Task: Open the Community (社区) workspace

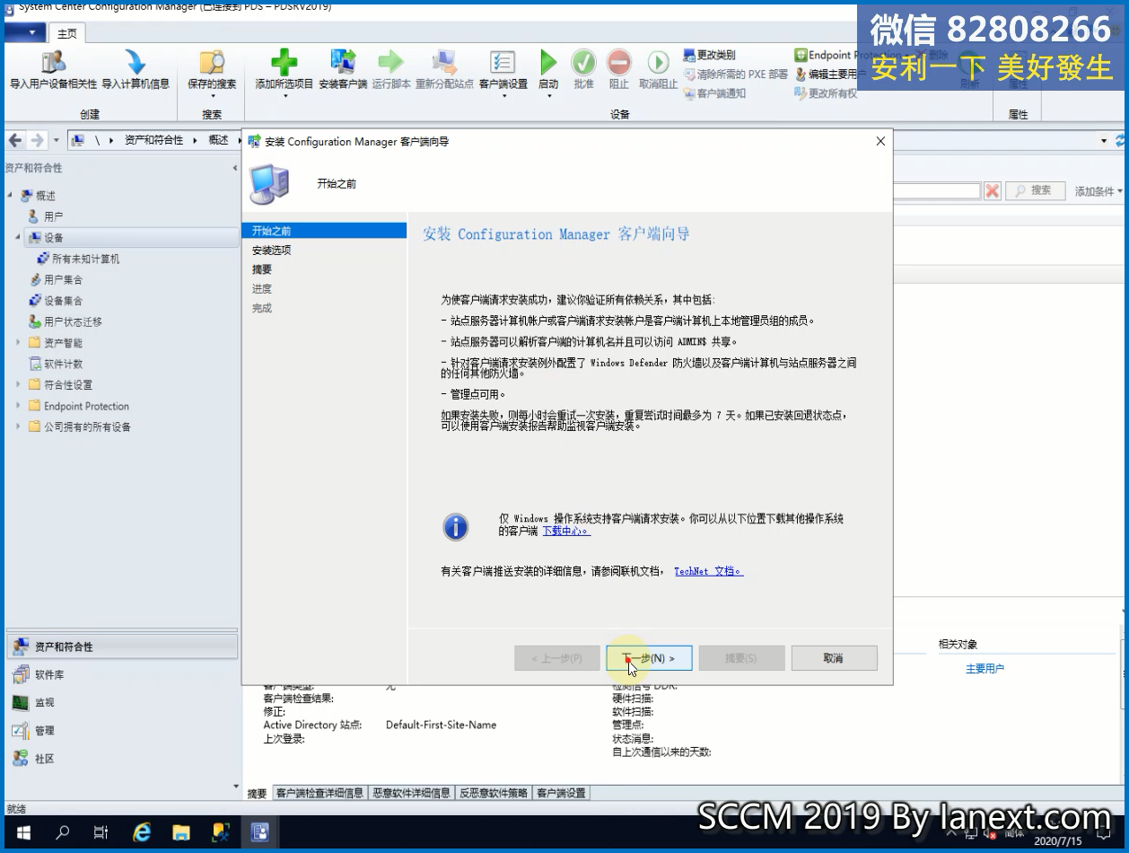Action: (122, 759)
